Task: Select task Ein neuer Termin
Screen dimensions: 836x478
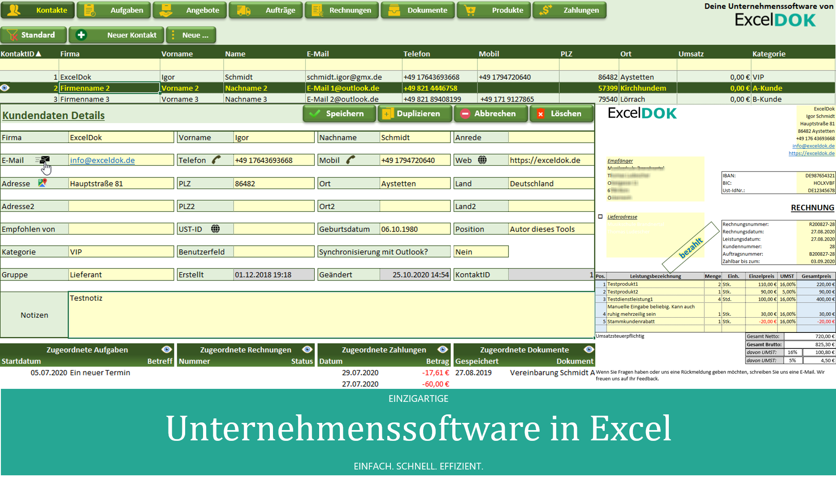Action: click(100, 373)
